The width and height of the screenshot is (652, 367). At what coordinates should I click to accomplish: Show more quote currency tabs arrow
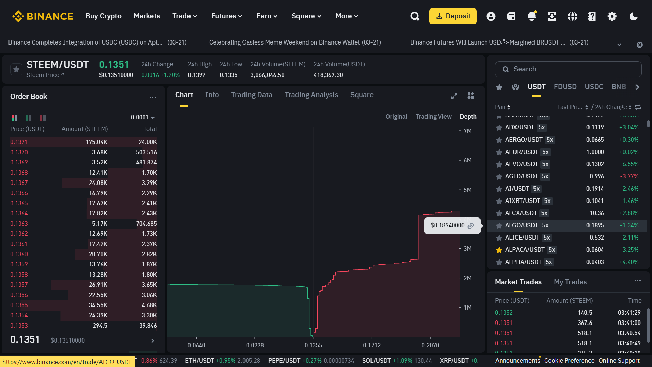pos(638,87)
